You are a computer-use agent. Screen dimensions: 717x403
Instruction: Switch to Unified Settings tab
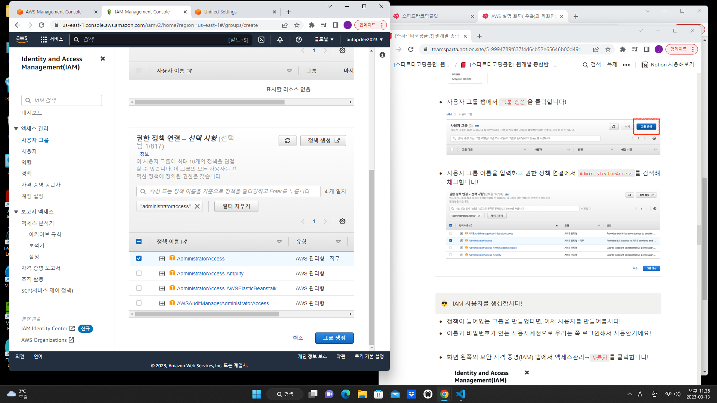[235, 12]
